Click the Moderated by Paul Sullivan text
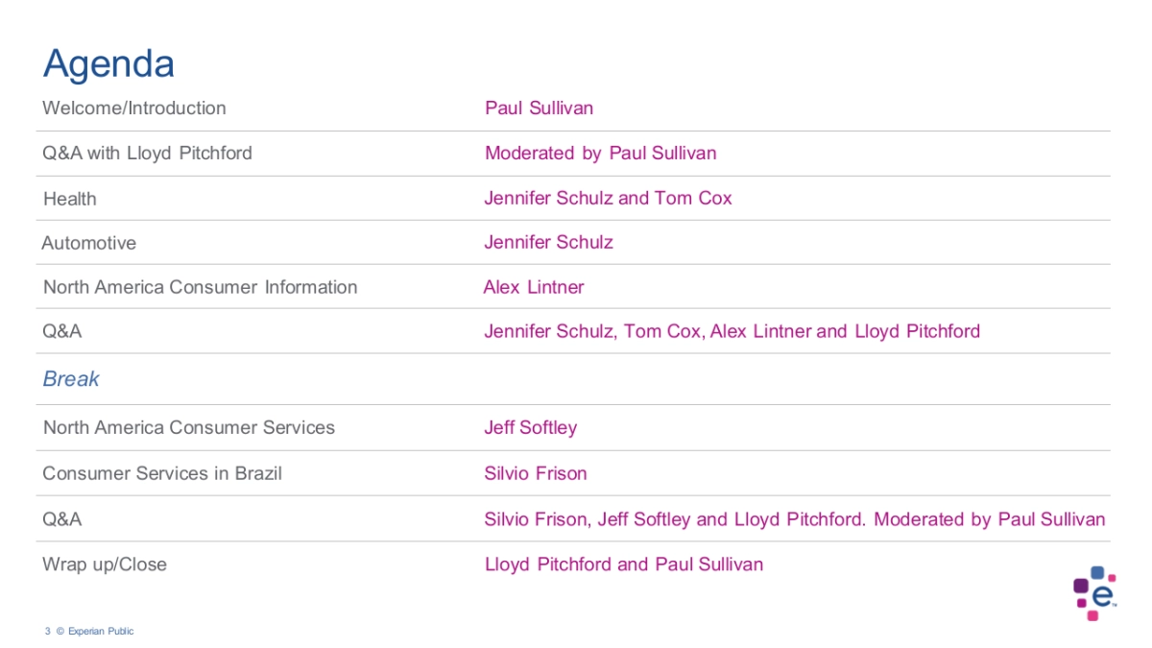This screenshot has width=1152, height=648. click(x=600, y=154)
